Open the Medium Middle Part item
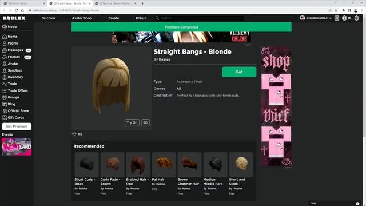 [x=215, y=174]
